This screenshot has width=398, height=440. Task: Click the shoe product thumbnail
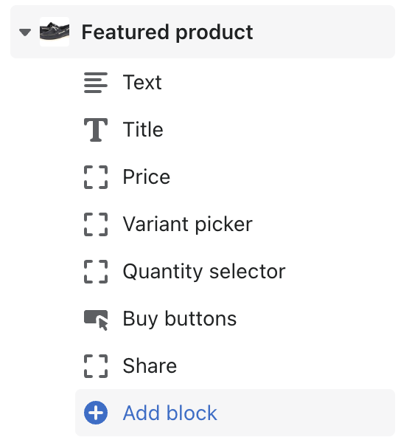pos(55,32)
